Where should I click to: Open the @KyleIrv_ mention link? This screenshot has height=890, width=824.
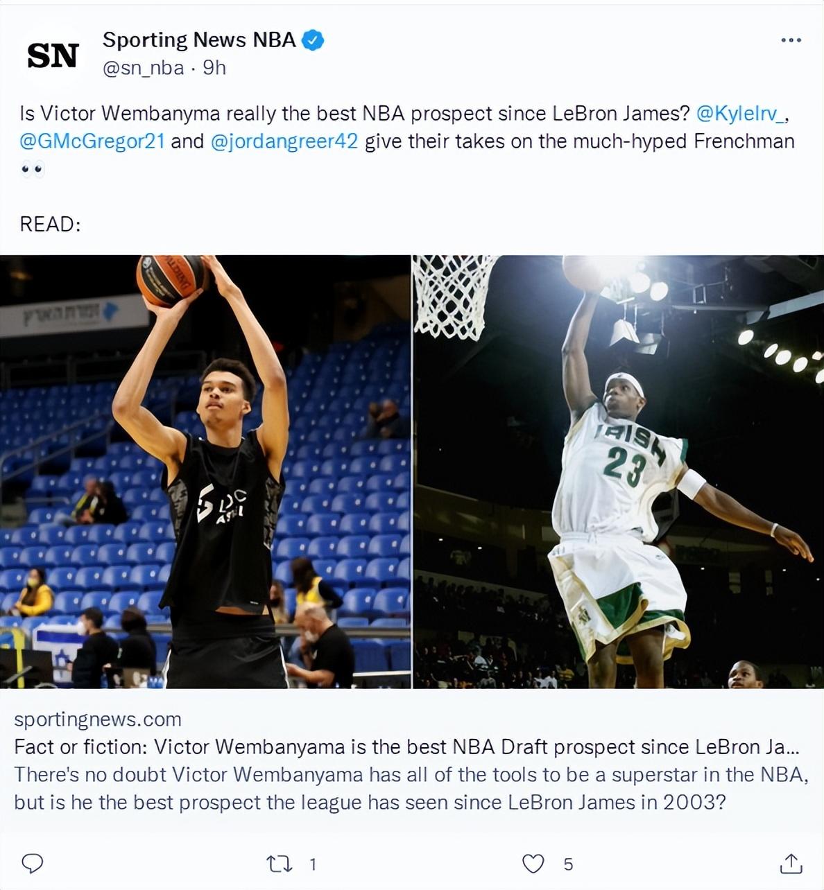(x=741, y=114)
